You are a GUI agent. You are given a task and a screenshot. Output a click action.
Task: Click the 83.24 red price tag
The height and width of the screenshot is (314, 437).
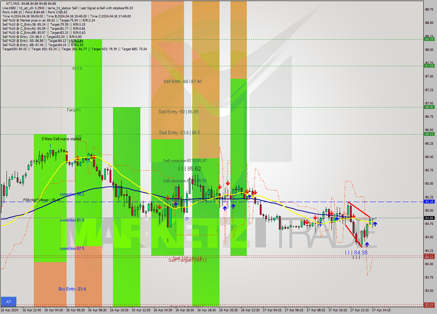[429, 304]
